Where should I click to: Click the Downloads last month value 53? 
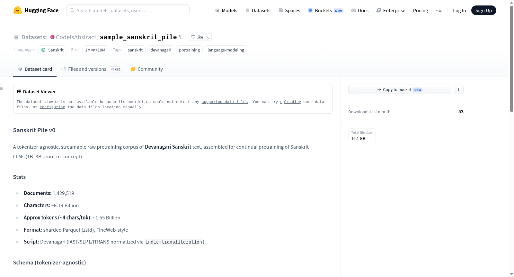(x=461, y=112)
